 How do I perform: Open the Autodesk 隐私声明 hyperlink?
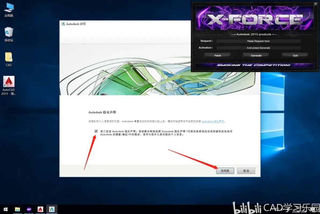point(213,121)
